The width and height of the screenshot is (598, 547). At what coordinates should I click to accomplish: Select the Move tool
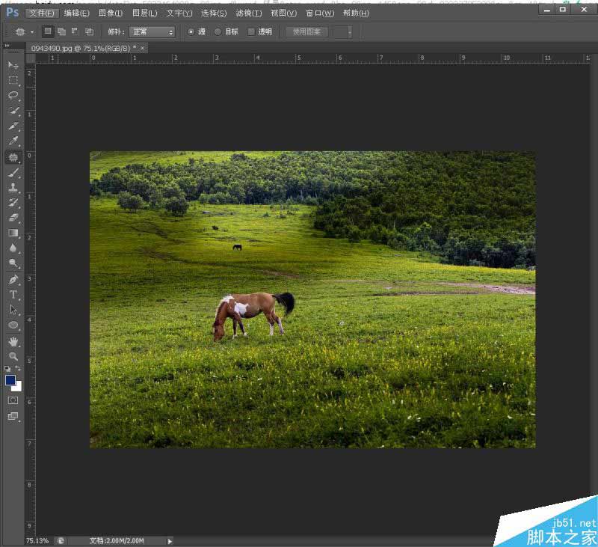pyautogui.click(x=13, y=65)
